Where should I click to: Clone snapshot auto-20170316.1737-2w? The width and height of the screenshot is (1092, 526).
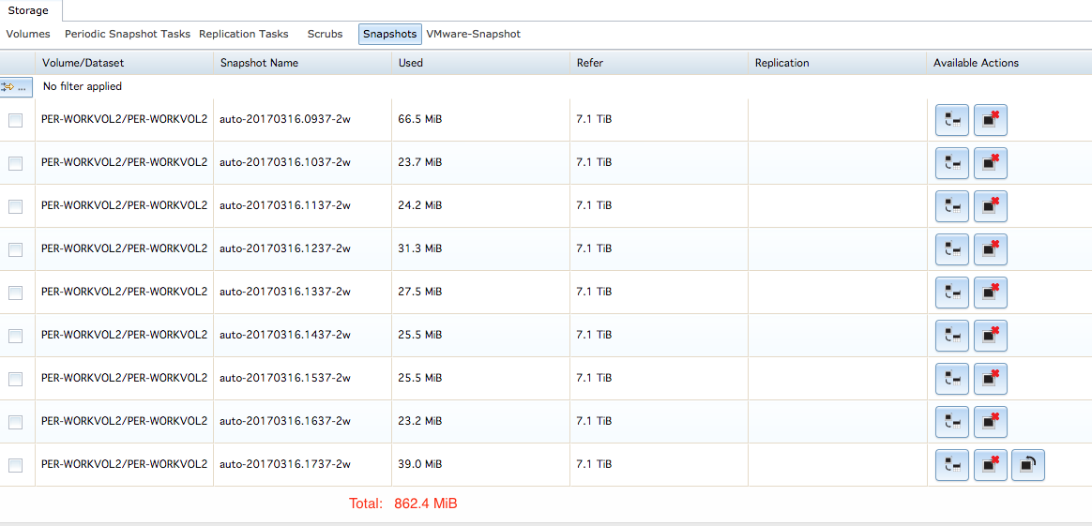pos(952,465)
